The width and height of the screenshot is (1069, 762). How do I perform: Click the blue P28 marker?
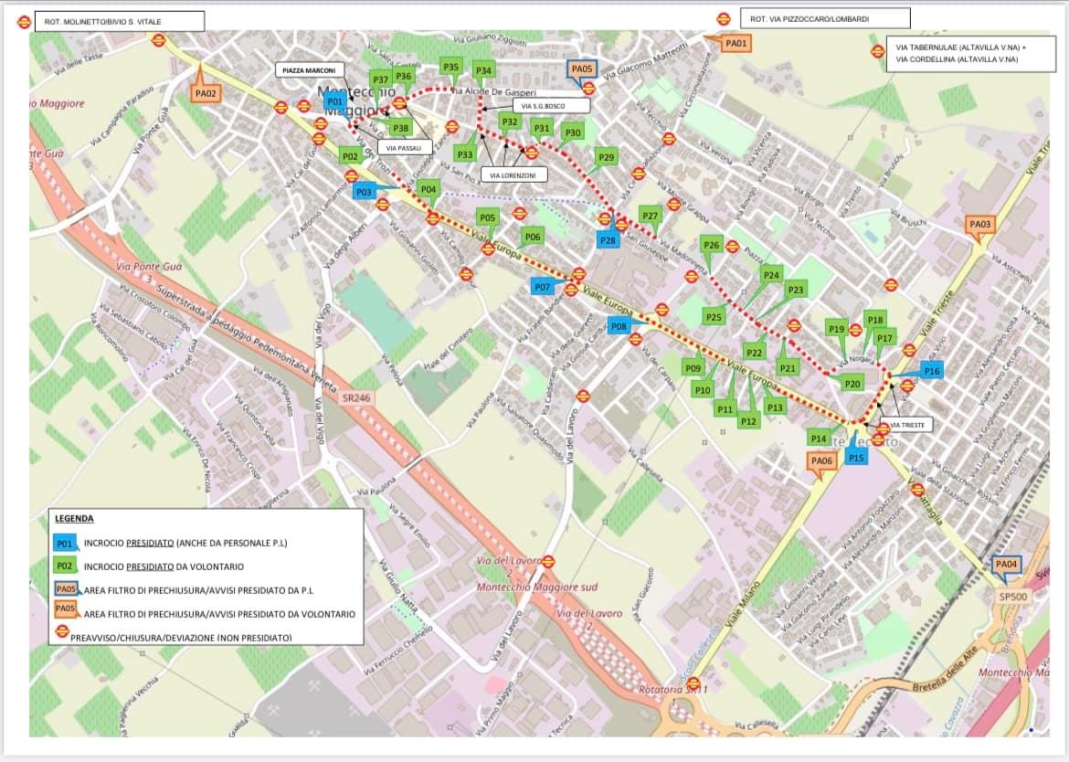(609, 240)
